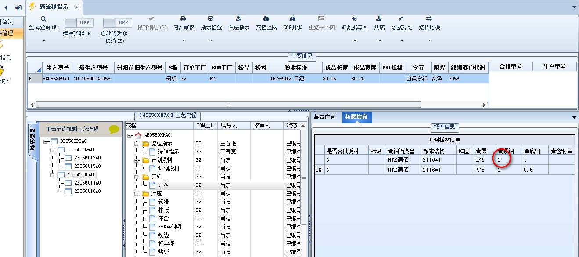Click the 设备结构 vertical side tab
This screenshot has width=579, height=257.
coord(32,139)
